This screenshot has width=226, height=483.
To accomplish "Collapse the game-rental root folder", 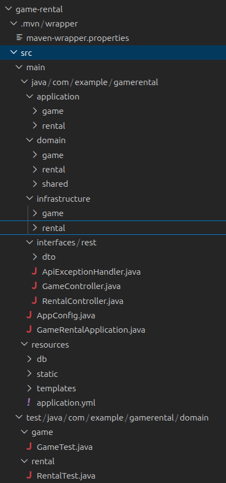I will point(8,9).
